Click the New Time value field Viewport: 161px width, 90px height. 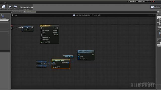(48, 42)
